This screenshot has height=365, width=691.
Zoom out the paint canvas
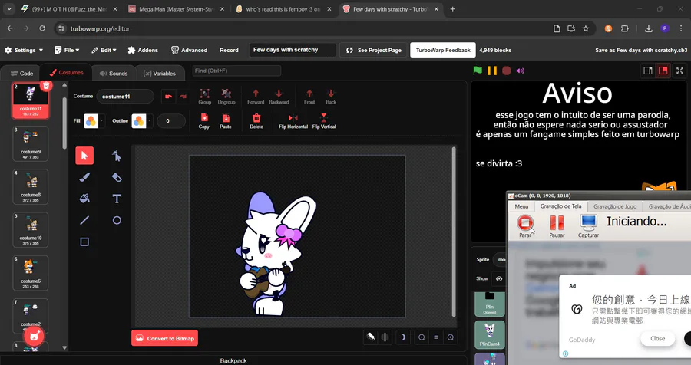[x=422, y=337]
